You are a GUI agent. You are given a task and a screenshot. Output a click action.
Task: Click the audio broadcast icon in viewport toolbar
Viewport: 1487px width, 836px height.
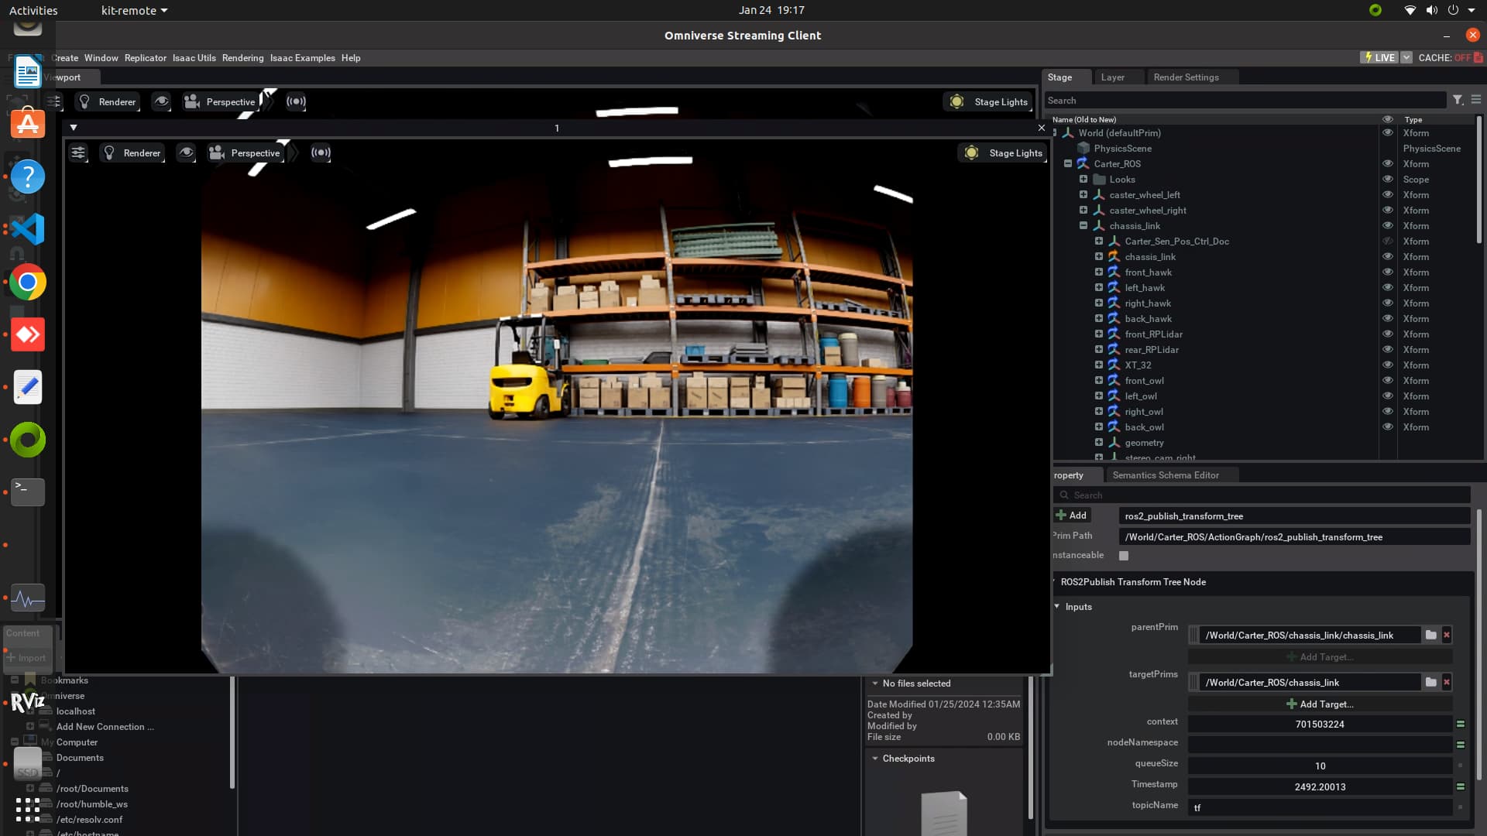pyautogui.click(x=321, y=152)
